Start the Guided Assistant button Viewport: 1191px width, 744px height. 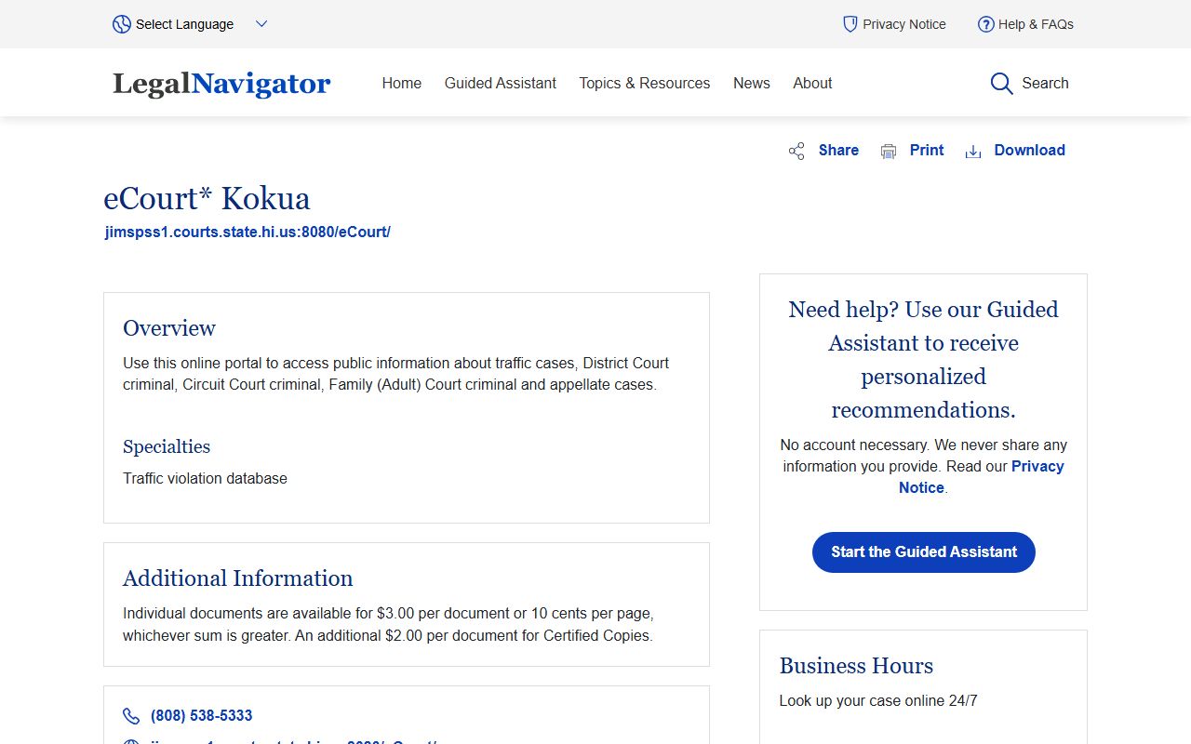click(924, 552)
